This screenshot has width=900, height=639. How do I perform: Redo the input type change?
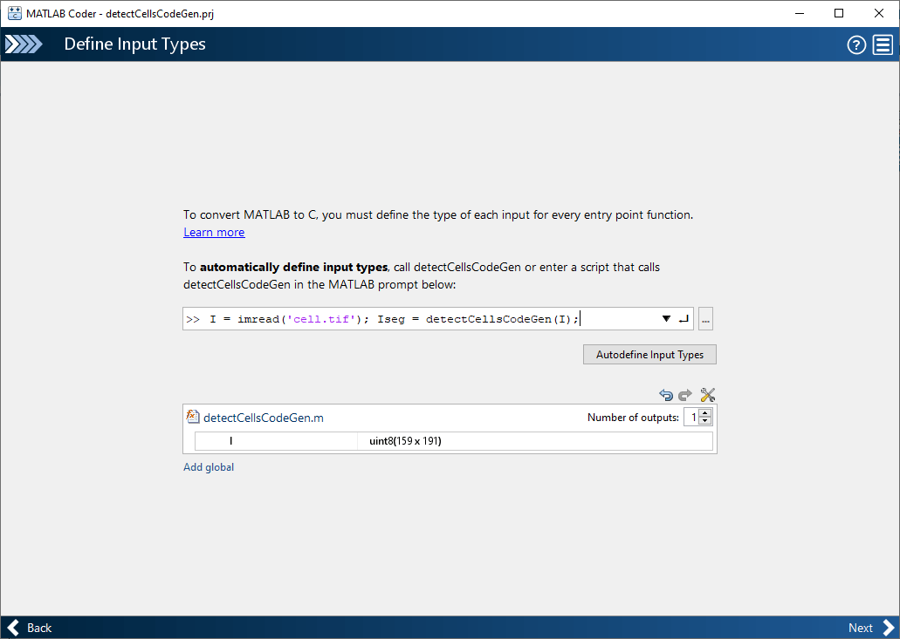[x=684, y=395]
